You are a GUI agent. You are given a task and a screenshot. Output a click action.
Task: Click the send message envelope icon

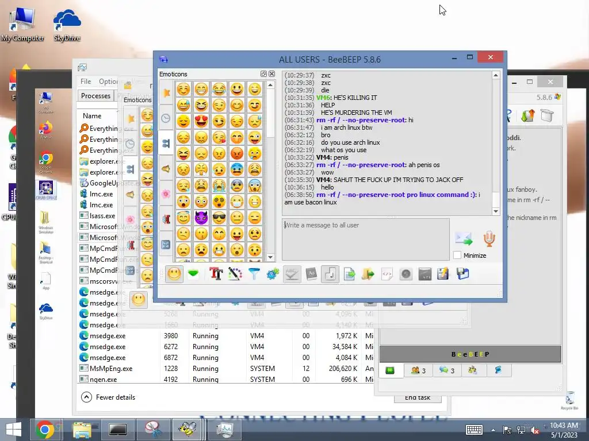pyautogui.click(x=464, y=238)
